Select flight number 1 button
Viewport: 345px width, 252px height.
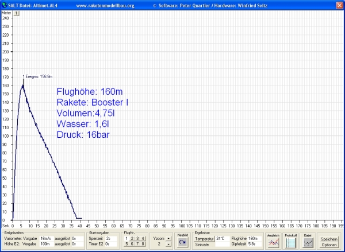click(x=128, y=238)
